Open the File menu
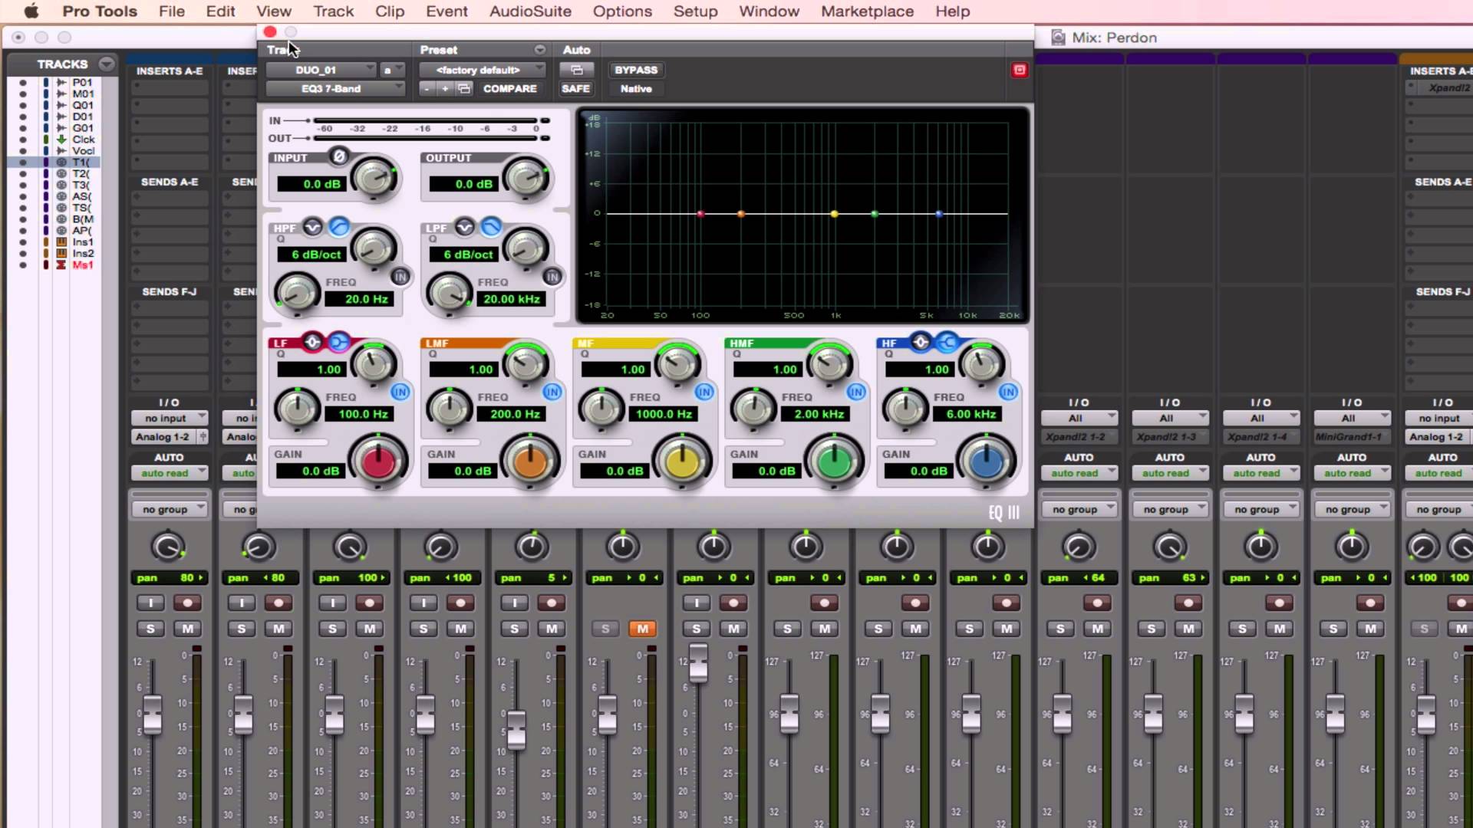This screenshot has height=828, width=1473. coord(172,11)
